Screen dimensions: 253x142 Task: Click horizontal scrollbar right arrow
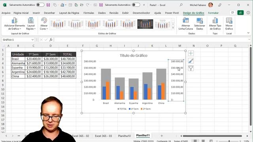247,136
